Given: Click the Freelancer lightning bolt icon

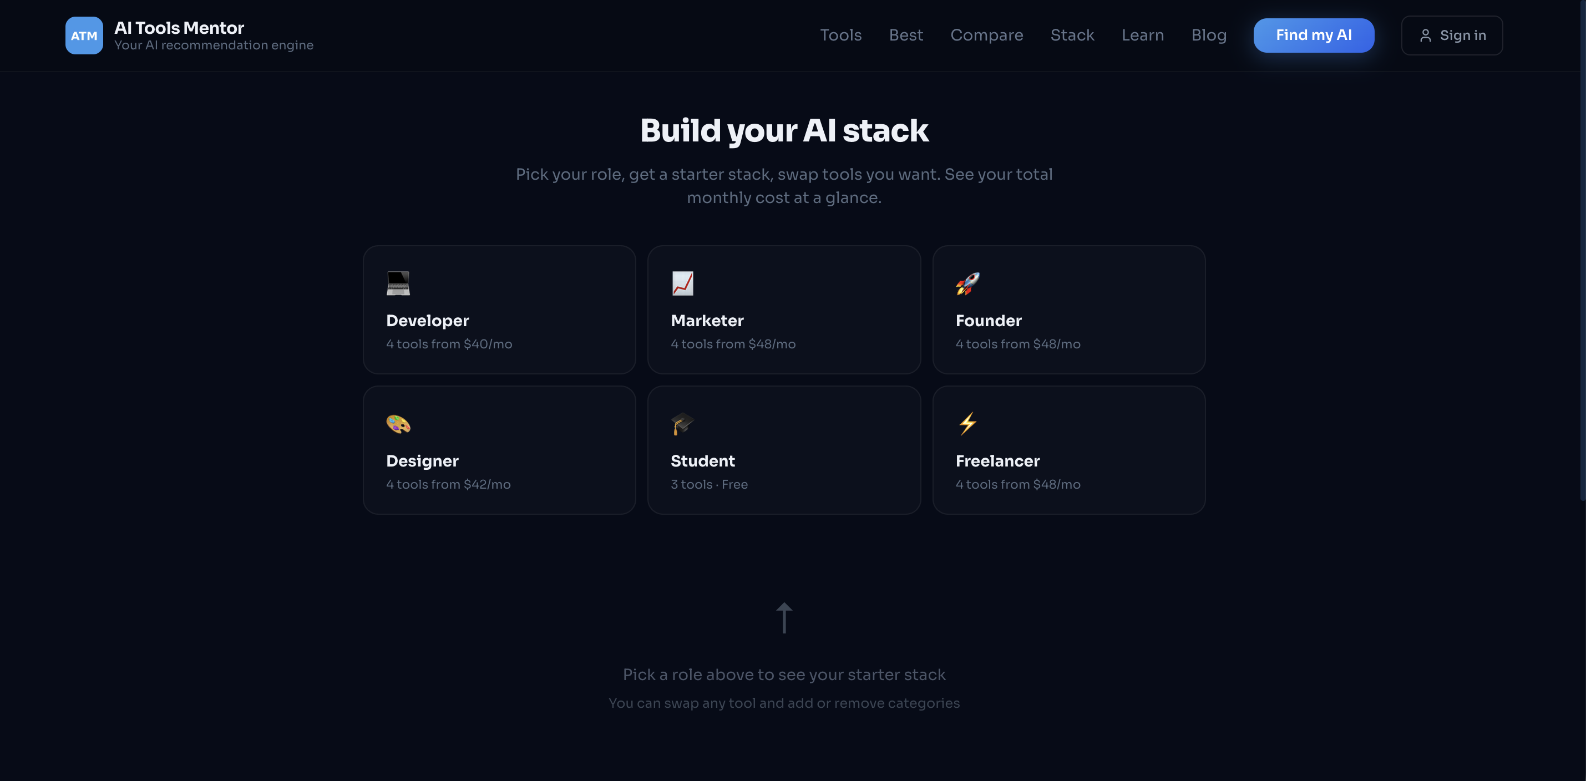Looking at the screenshot, I should pos(967,424).
